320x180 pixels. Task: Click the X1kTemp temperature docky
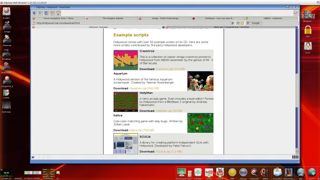tap(48, 174)
